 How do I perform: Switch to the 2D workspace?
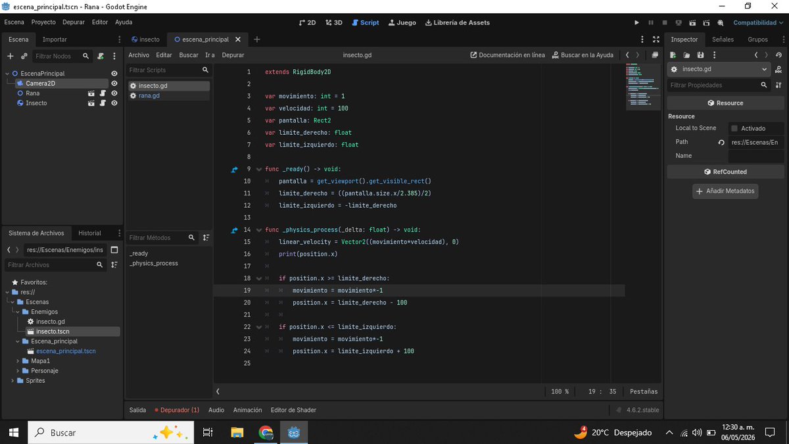coord(307,22)
